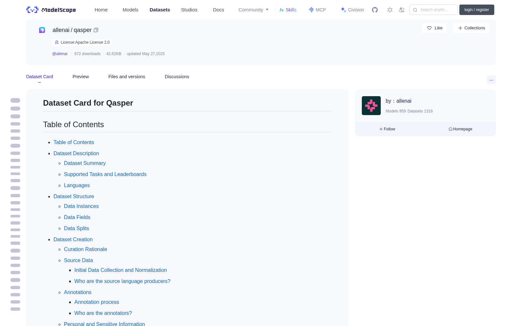The height and width of the screenshot is (326, 522).
Task: Add dataset to Collections
Action: point(471,28)
